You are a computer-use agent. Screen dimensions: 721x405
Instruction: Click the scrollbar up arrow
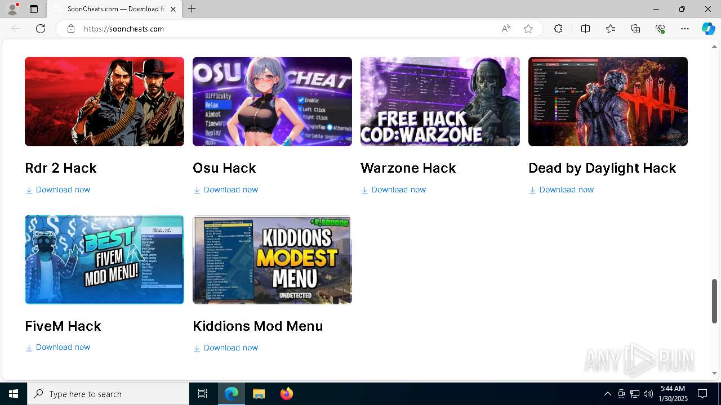tap(715, 47)
